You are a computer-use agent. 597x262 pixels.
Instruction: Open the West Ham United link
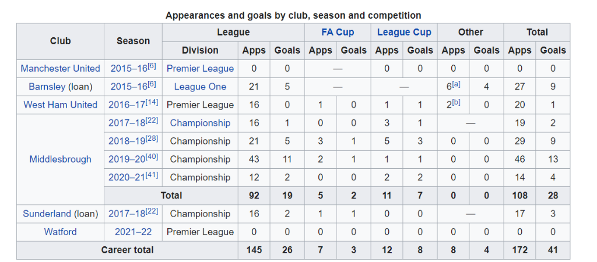(60, 105)
